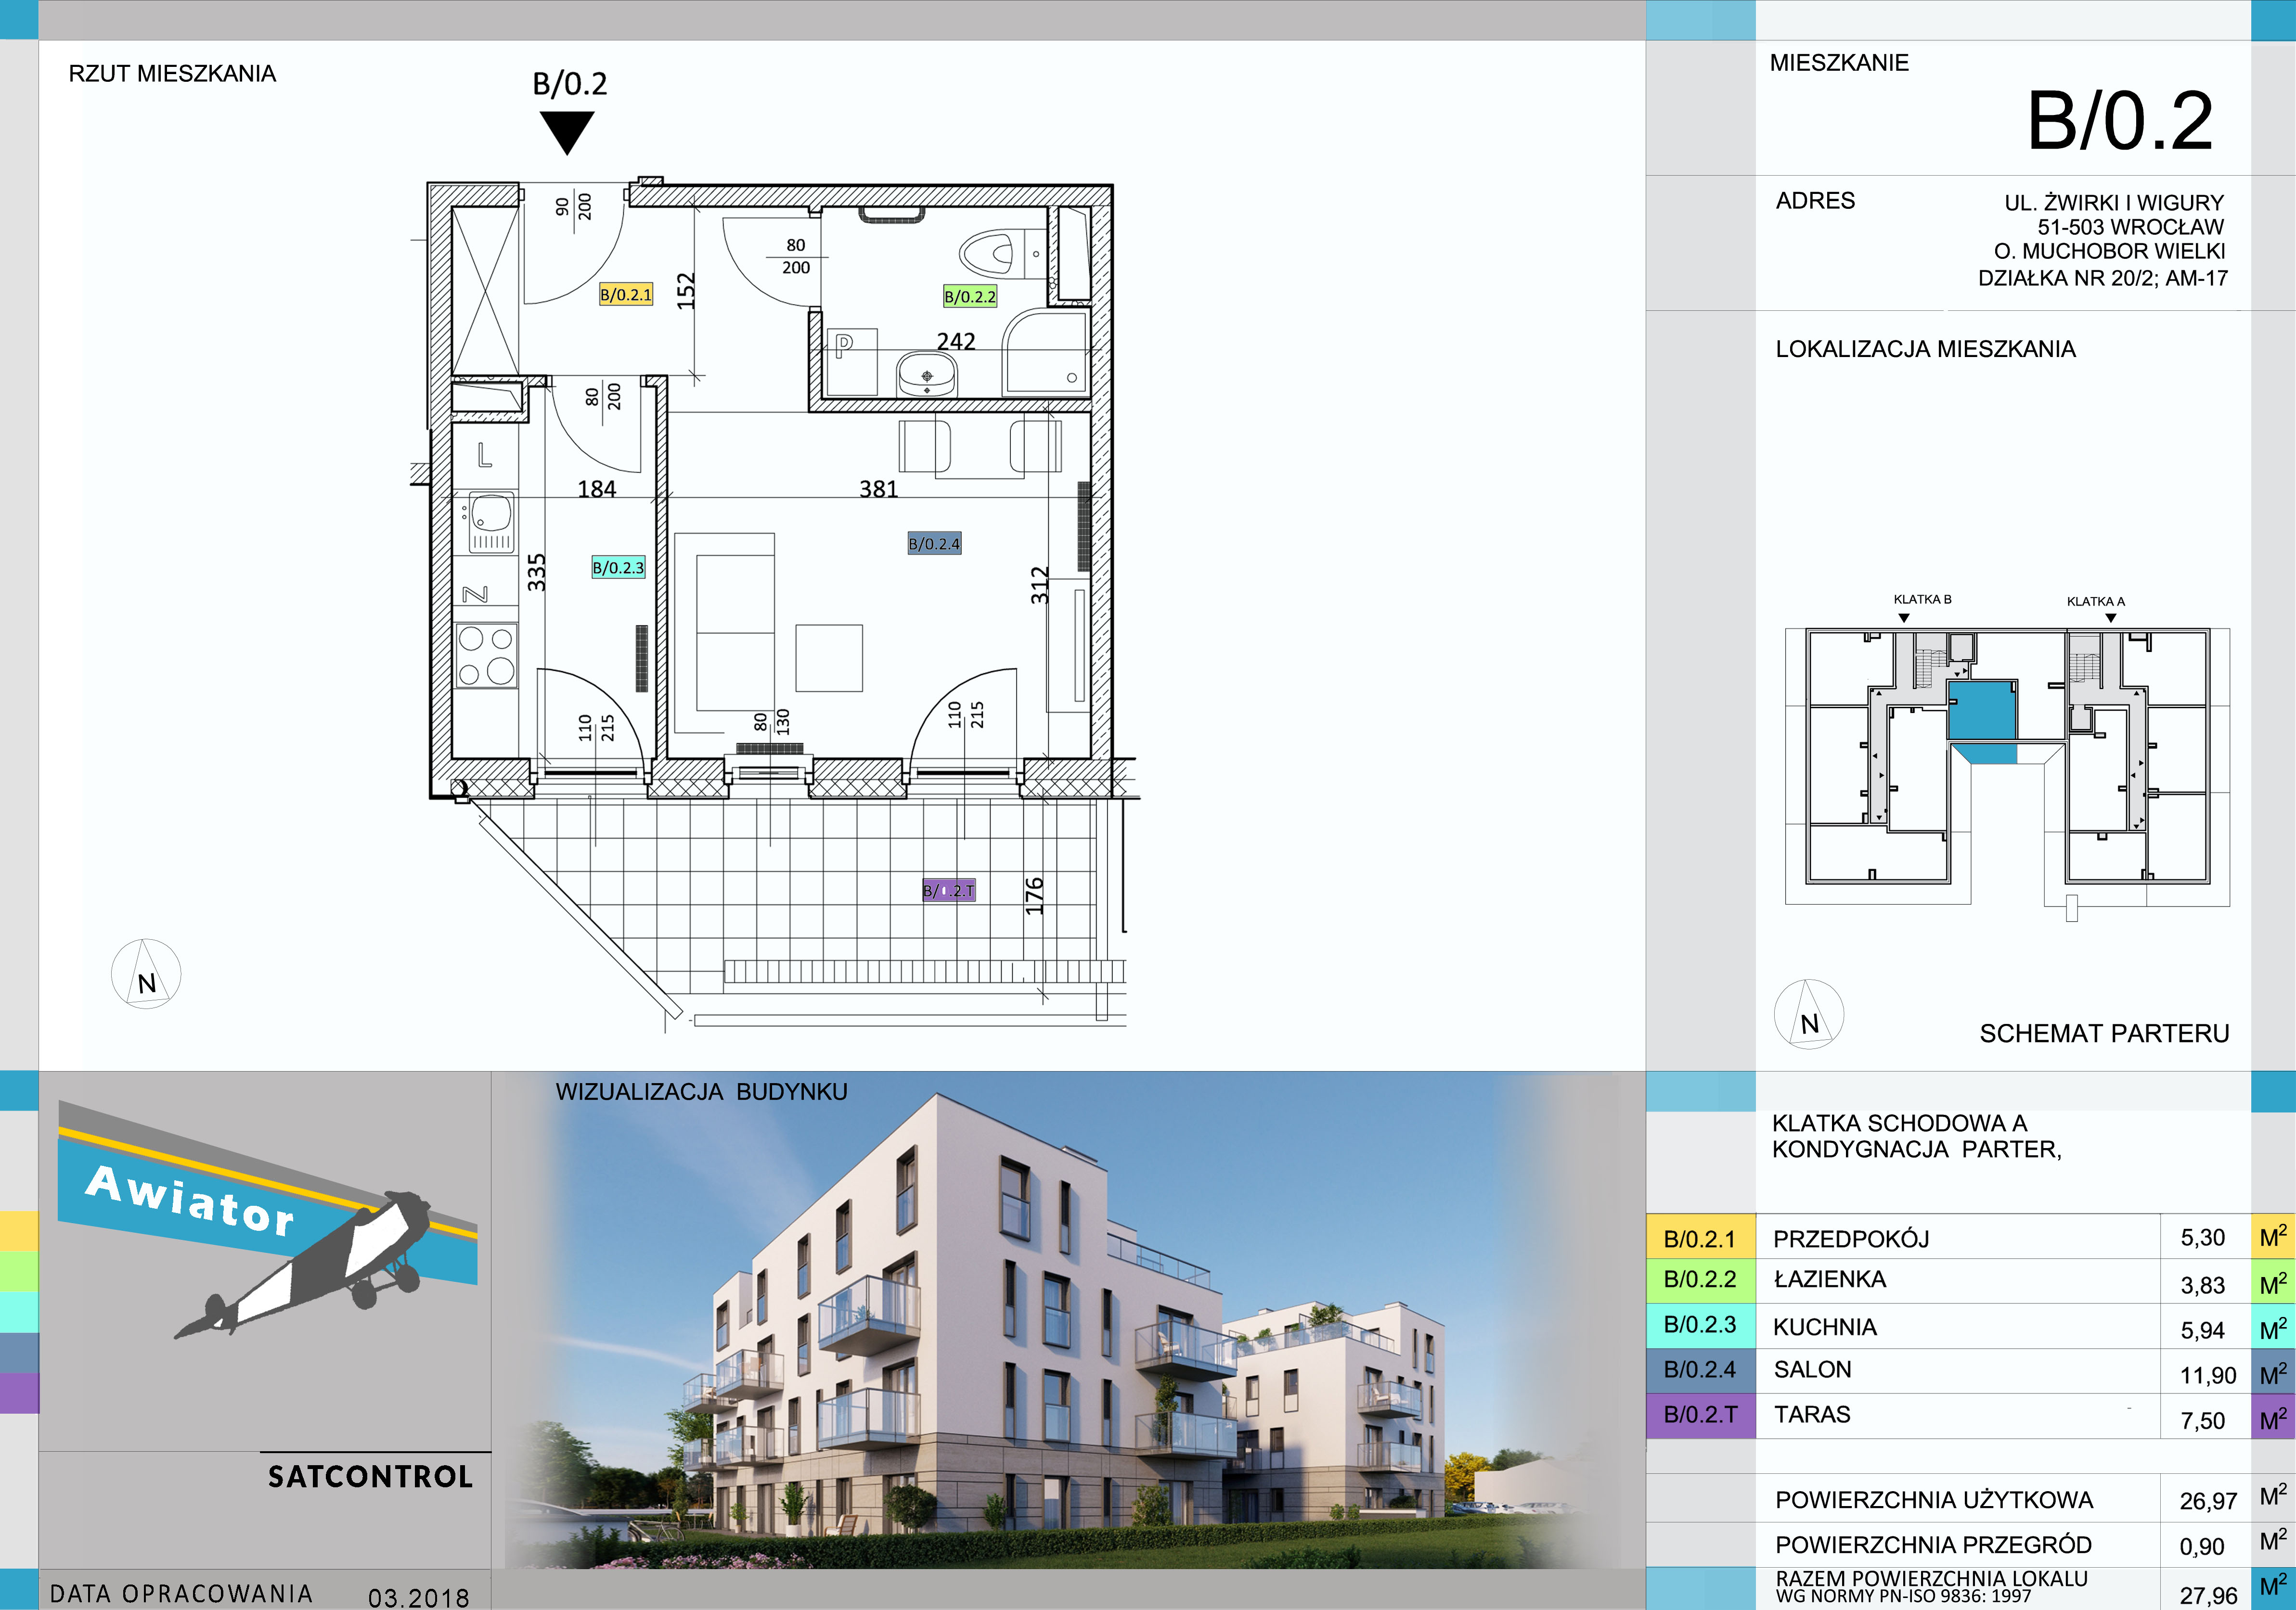This screenshot has width=2296, height=1610.
Task: Click the blue B/0.2.4 label in the plan
Action: coord(934,544)
